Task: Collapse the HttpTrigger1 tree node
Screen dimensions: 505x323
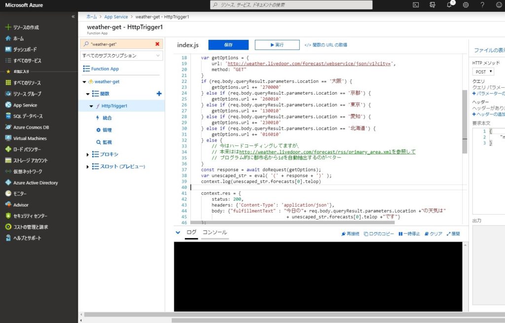Action: click(91, 106)
